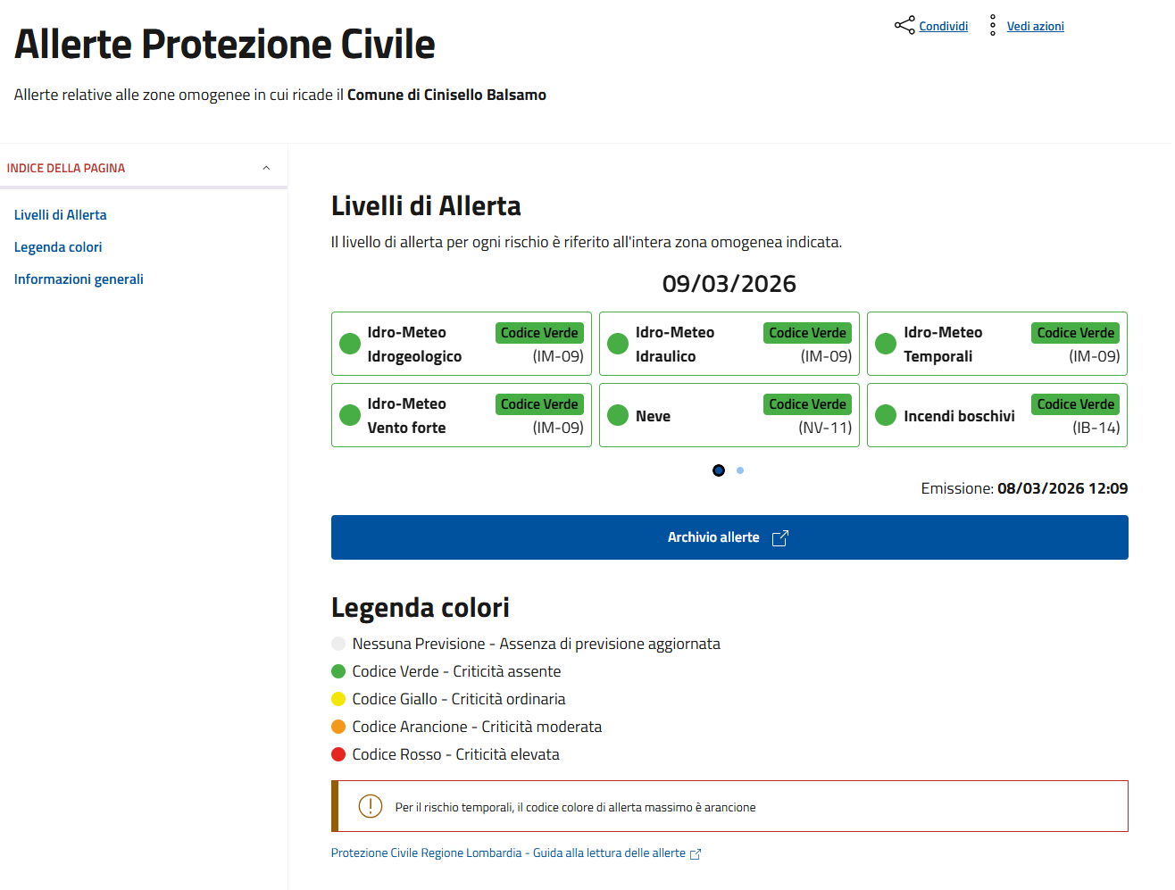Image resolution: width=1175 pixels, height=890 pixels.
Task: Select the first carousel page dot
Action: [x=719, y=470]
